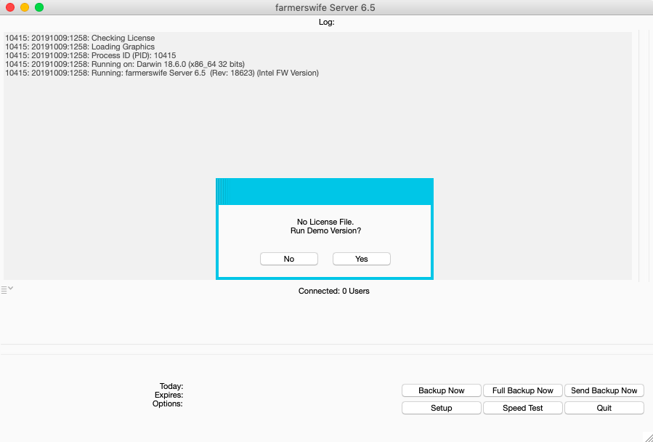Click the 'Run Demo Version?' message text

click(325, 230)
